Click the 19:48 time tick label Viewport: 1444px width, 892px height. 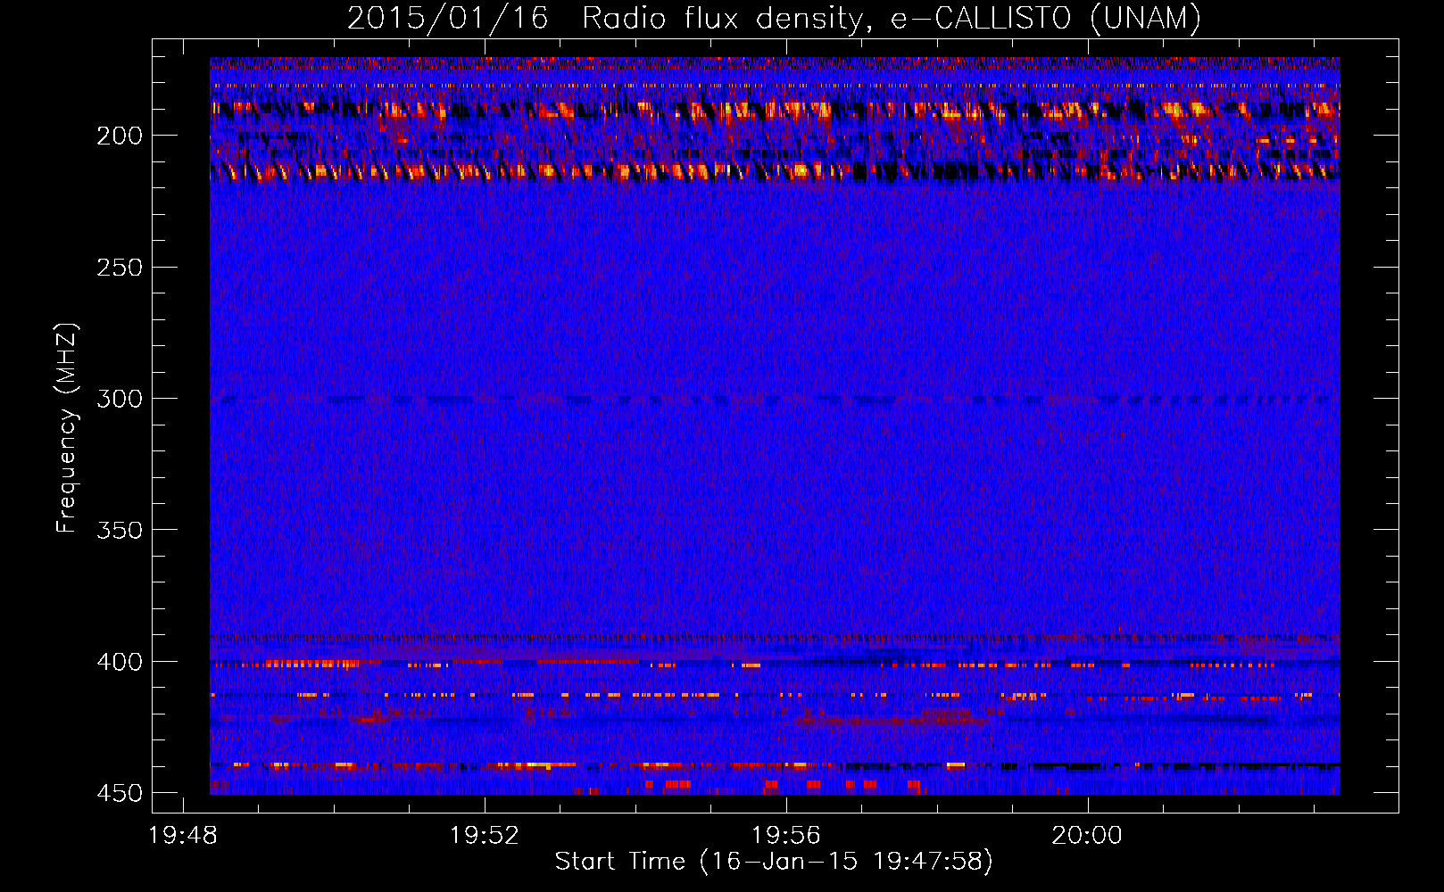coord(183,836)
